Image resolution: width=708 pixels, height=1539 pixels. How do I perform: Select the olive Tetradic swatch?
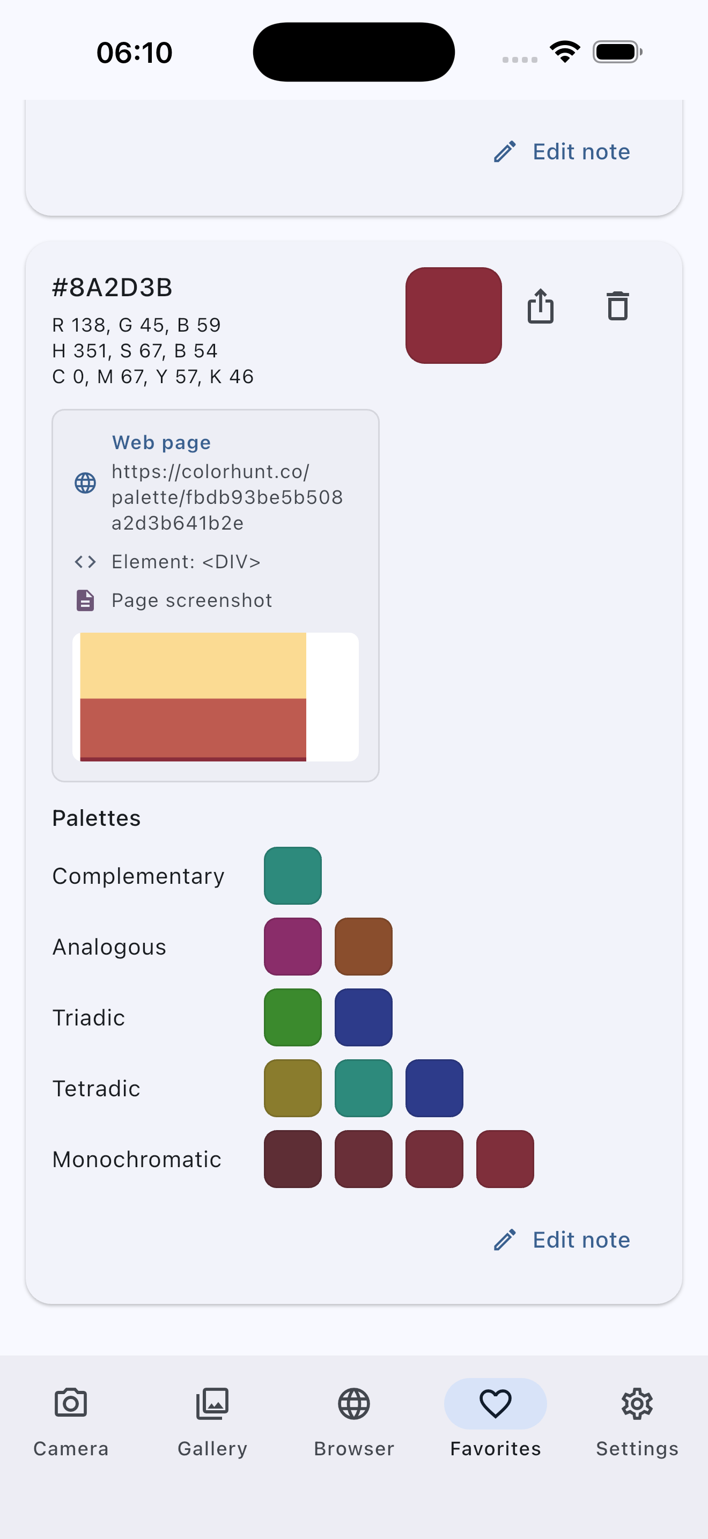point(292,1088)
